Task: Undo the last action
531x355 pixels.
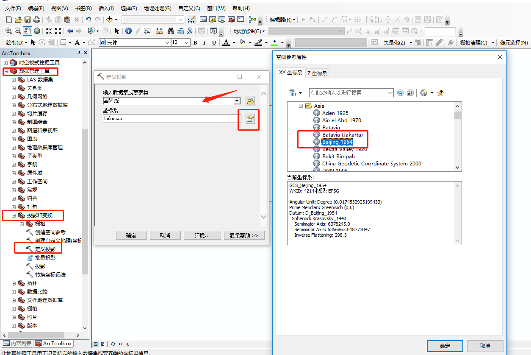Action: [x=88, y=20]
